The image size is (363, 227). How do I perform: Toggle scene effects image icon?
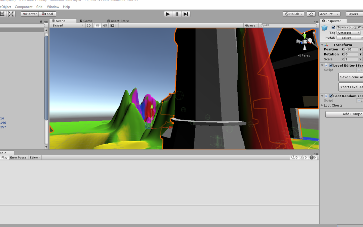coord(112,26)
